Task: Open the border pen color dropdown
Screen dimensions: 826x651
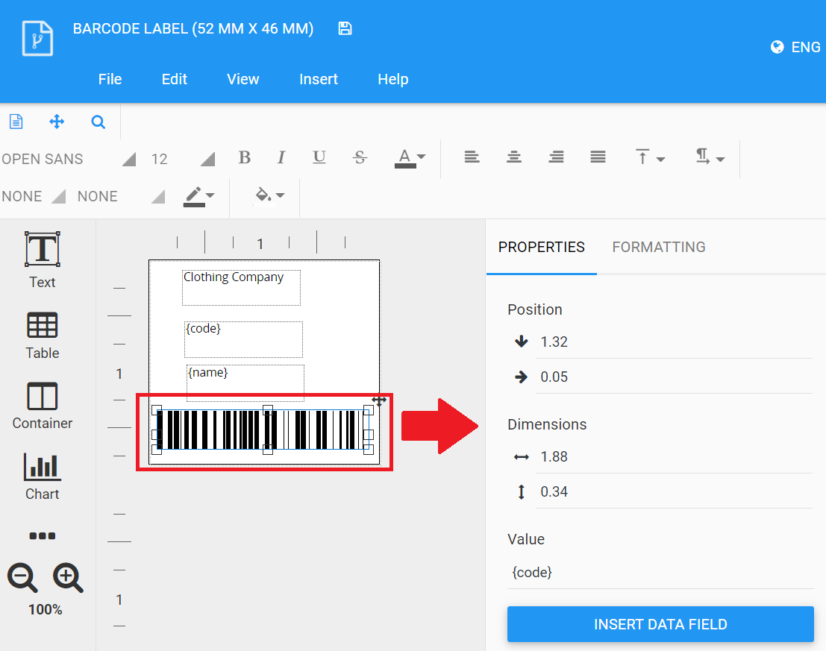Action: tap(198, 196)
